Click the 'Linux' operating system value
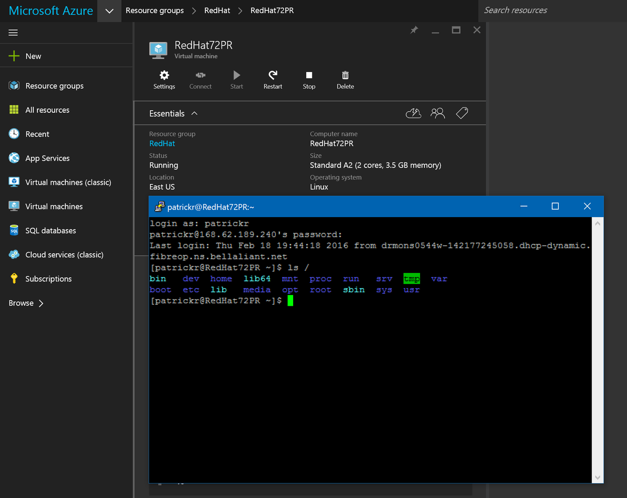 [319, 187]
